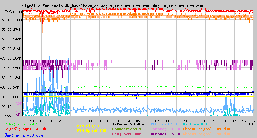The image size is (257, 138).
Task: Click the 'Txrate: 173 M' legend label
Action: [x=165, y=129]
